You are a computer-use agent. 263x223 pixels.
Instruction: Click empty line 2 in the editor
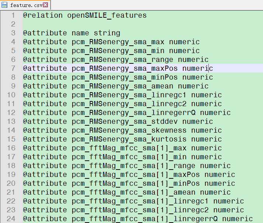coord(143,24)
